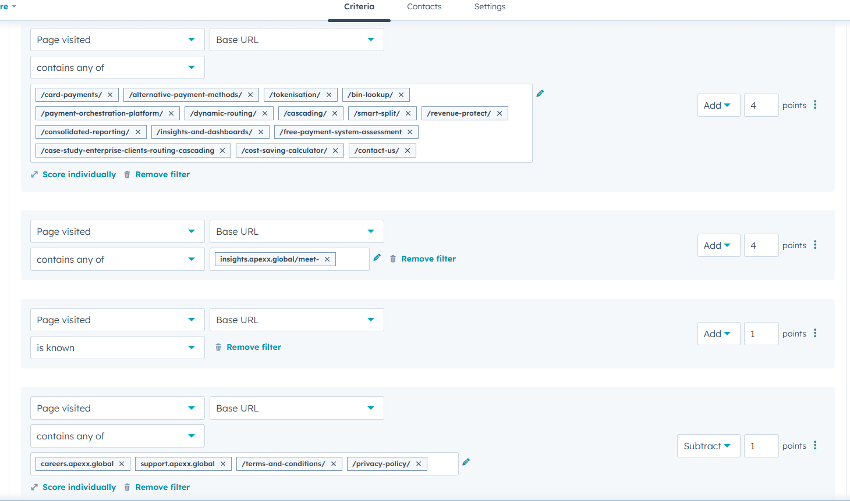The width and height of the screenshot is (850, 501).
Task: Open the three-dot menu beside the Subtract points field
Action: pyautogui.click(x=815, y=445)
